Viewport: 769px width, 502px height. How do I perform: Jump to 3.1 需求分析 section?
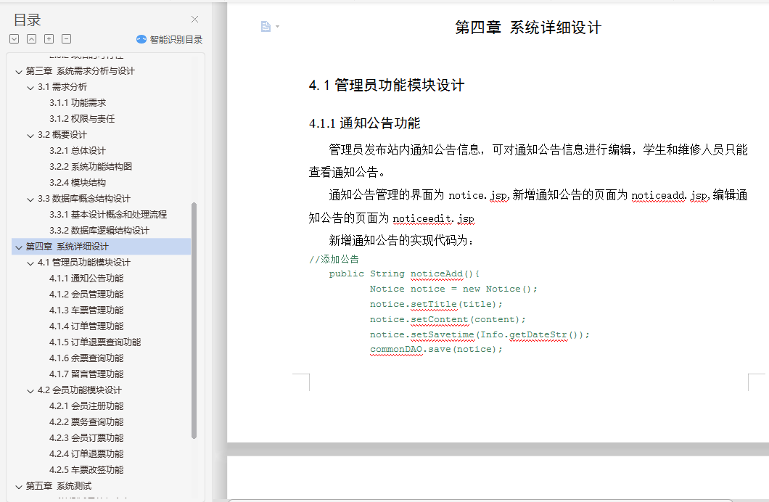pyautogui.click(x=62, y=87)
